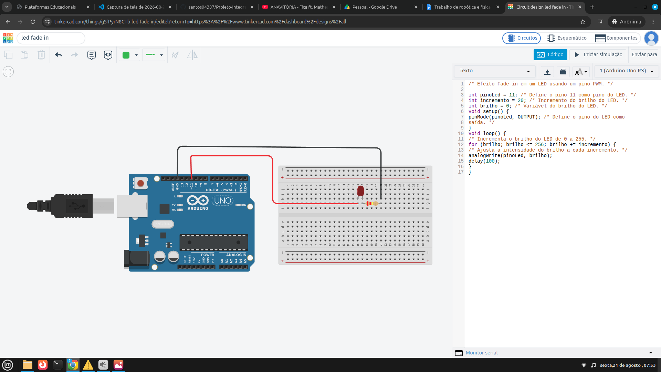Switch to Esquemático view
The width and height of the screenshot is (661, 372).
click(x=567, y=38)
